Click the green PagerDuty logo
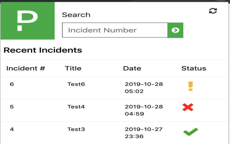 click(27, 21)
